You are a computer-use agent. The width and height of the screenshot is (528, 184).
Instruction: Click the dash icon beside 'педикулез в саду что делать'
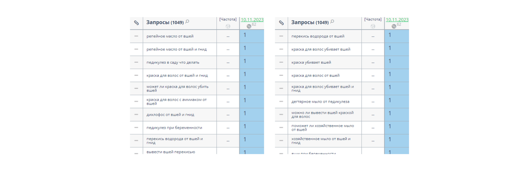click(136, 62)
